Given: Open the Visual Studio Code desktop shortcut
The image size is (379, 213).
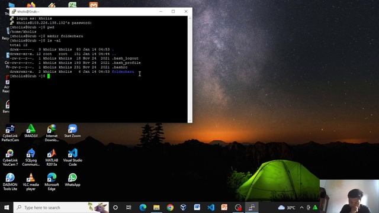Looking at the screenshot, I should click(x=72, y=157).
